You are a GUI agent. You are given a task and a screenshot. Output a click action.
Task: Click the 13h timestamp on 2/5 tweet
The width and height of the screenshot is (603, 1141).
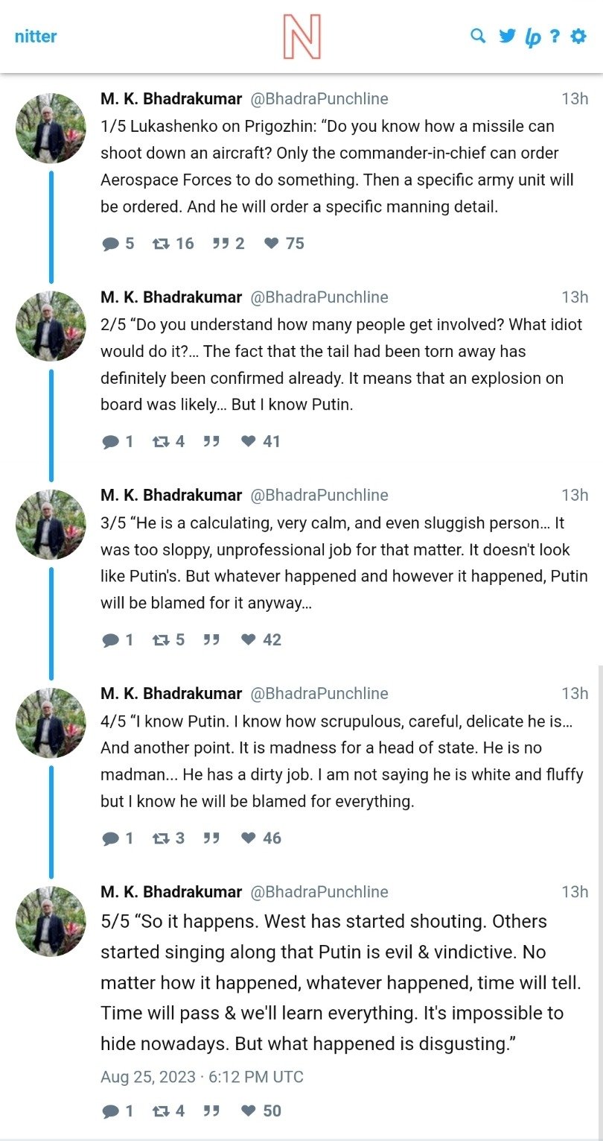(x=574, y=297)
